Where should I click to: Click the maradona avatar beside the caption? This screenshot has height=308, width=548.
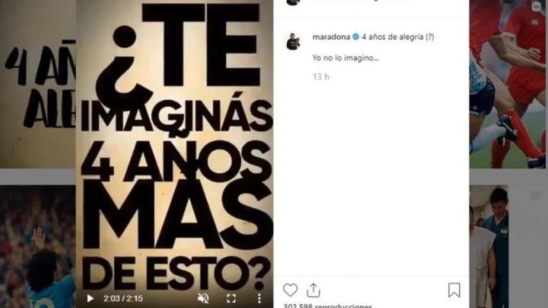293,41
